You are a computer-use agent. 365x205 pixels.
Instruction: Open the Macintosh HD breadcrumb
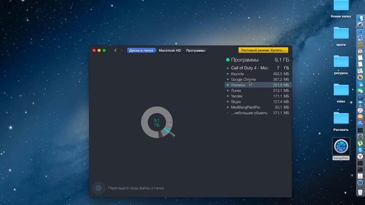[x=170, y=51]
